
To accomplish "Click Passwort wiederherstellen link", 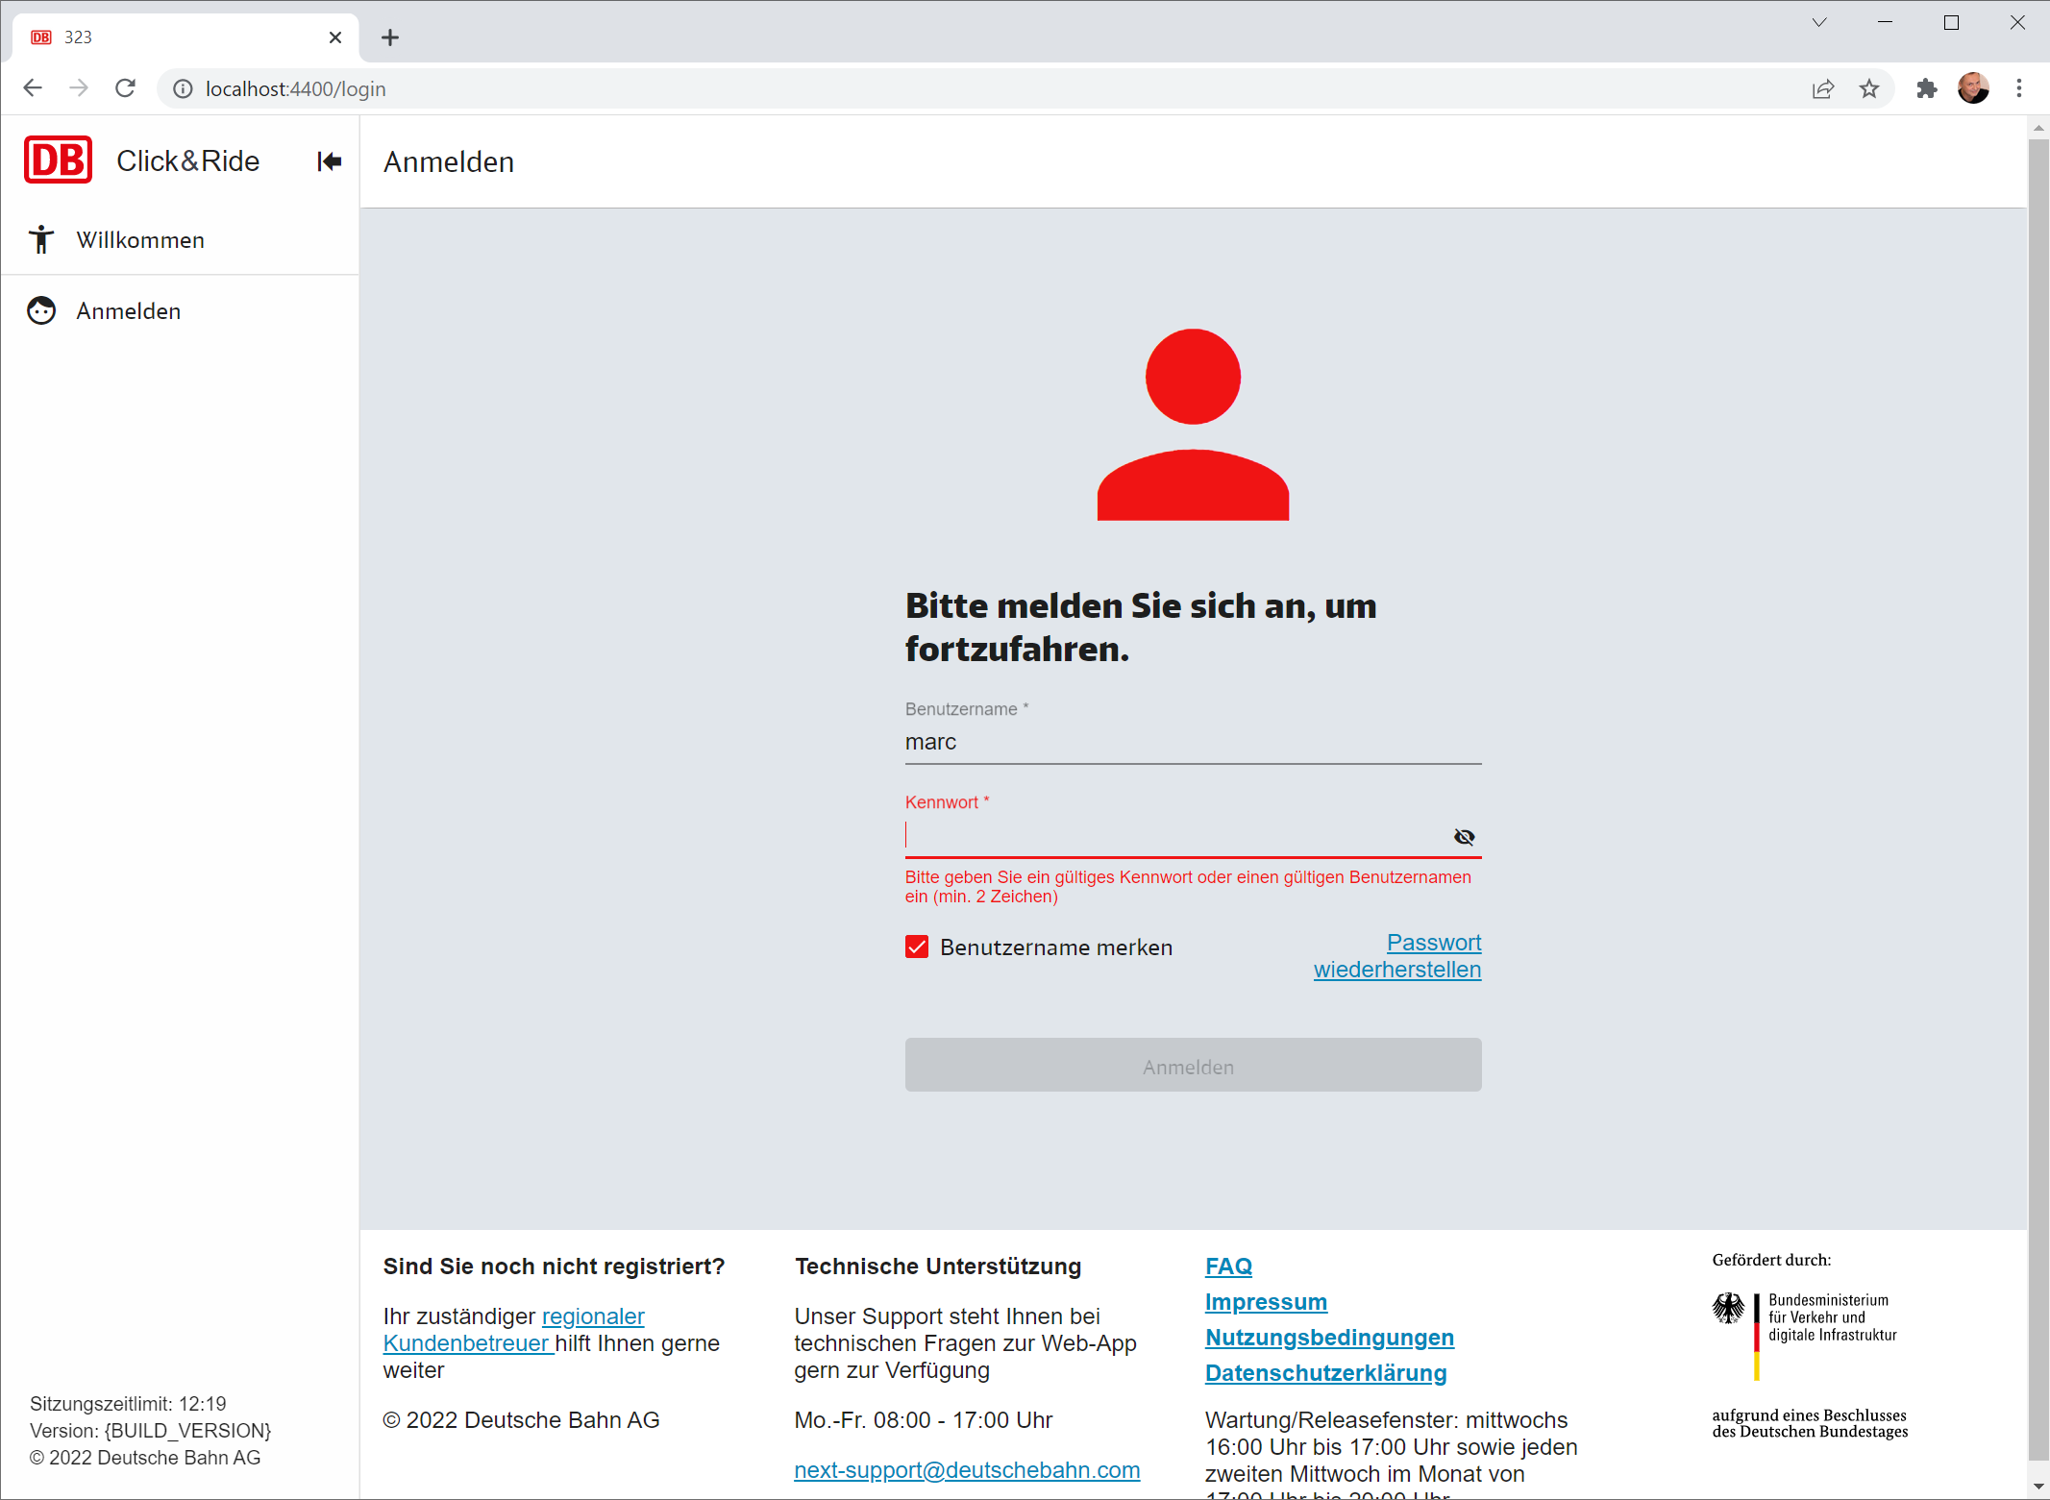I will [x=1397, y=956].
